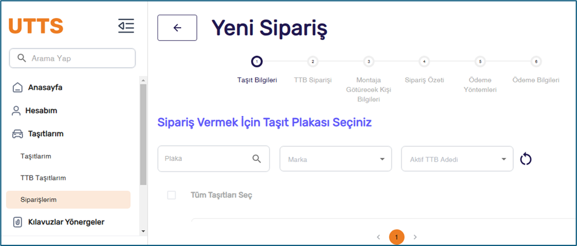Viewport: 577px width, 246px height.
Task: Click step 2 TTB Siparişi
Action: coord(313,62)
